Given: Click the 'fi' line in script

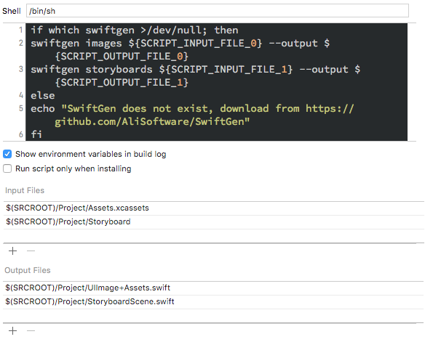Looking at the screenshot, I should coord(36,134).
